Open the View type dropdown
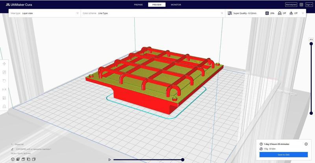Screen dimensions: 315x163 click(44, 13)
